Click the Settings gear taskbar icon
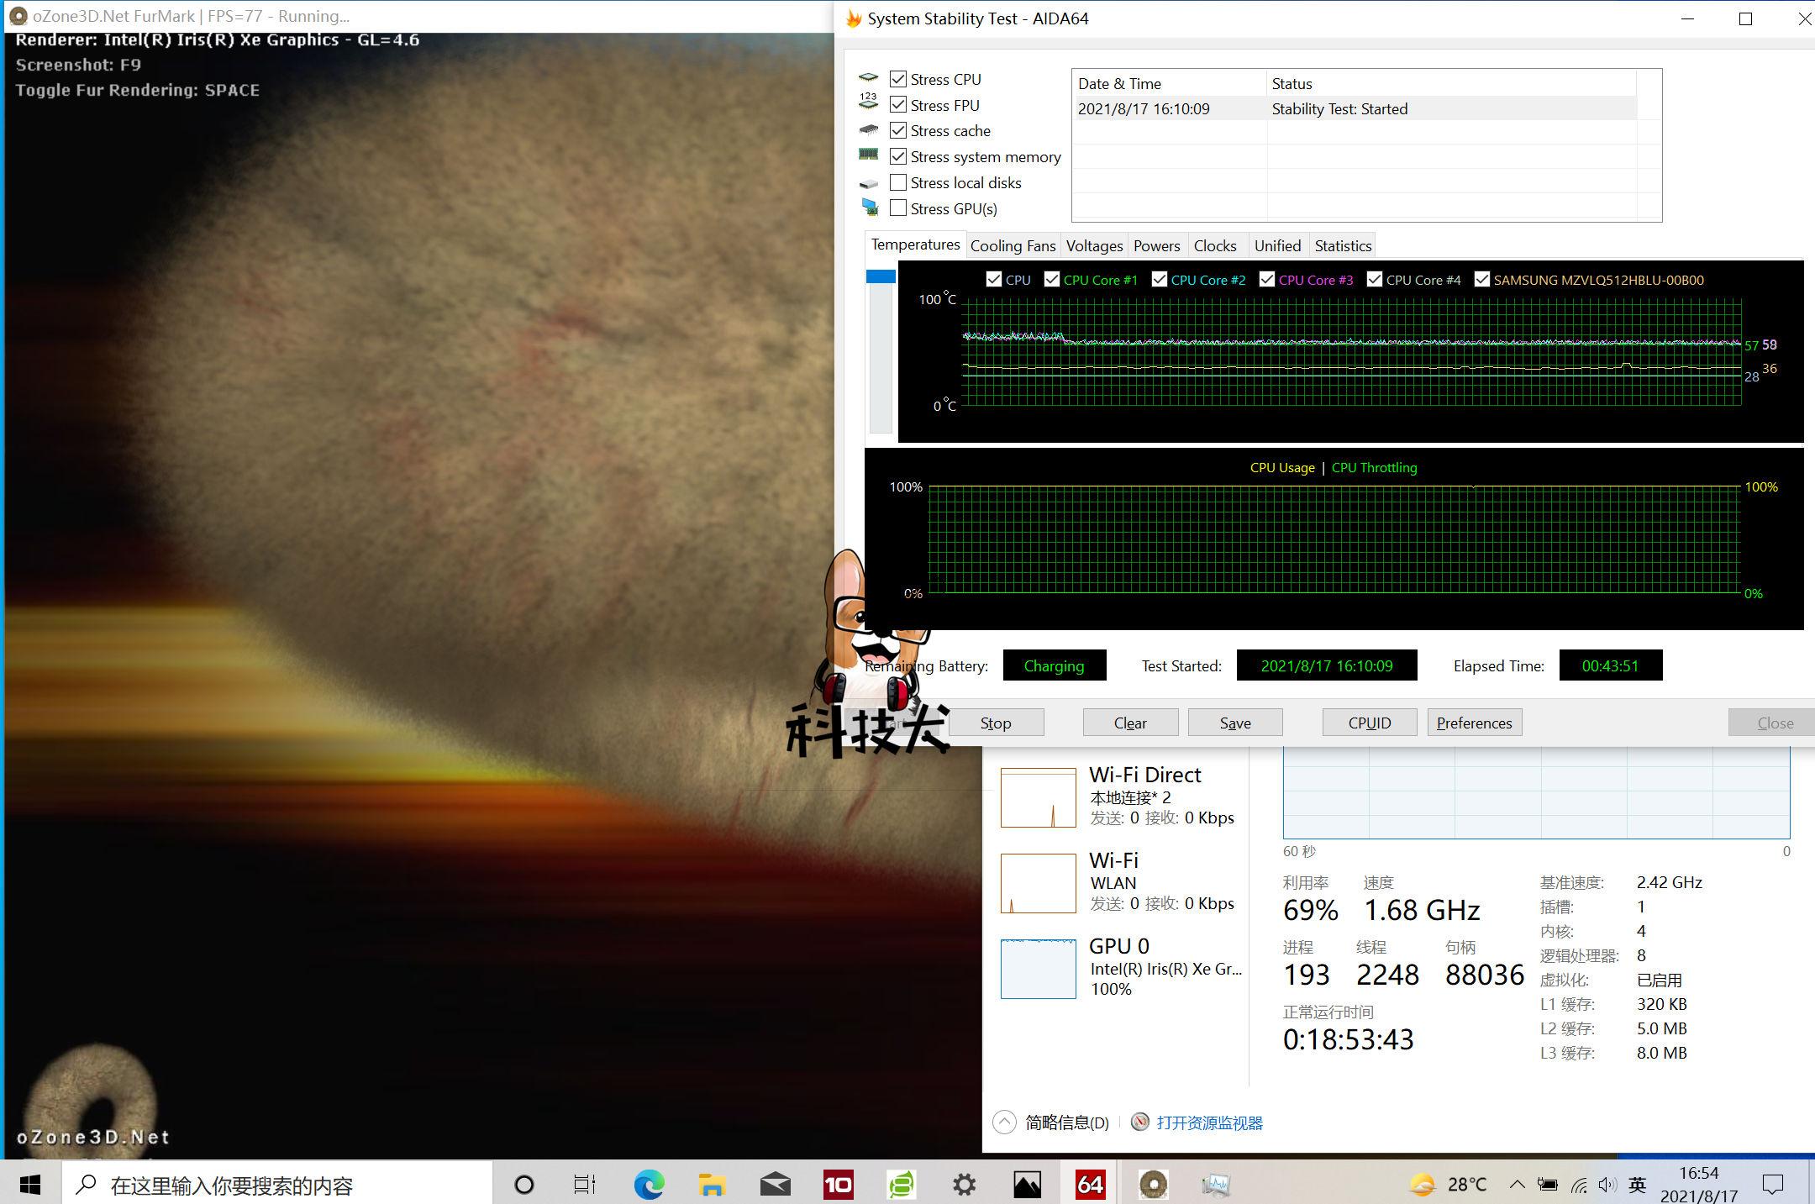Image resolution: width=1815 pixels, height=1204 pixels. (x=964, y=1185)
